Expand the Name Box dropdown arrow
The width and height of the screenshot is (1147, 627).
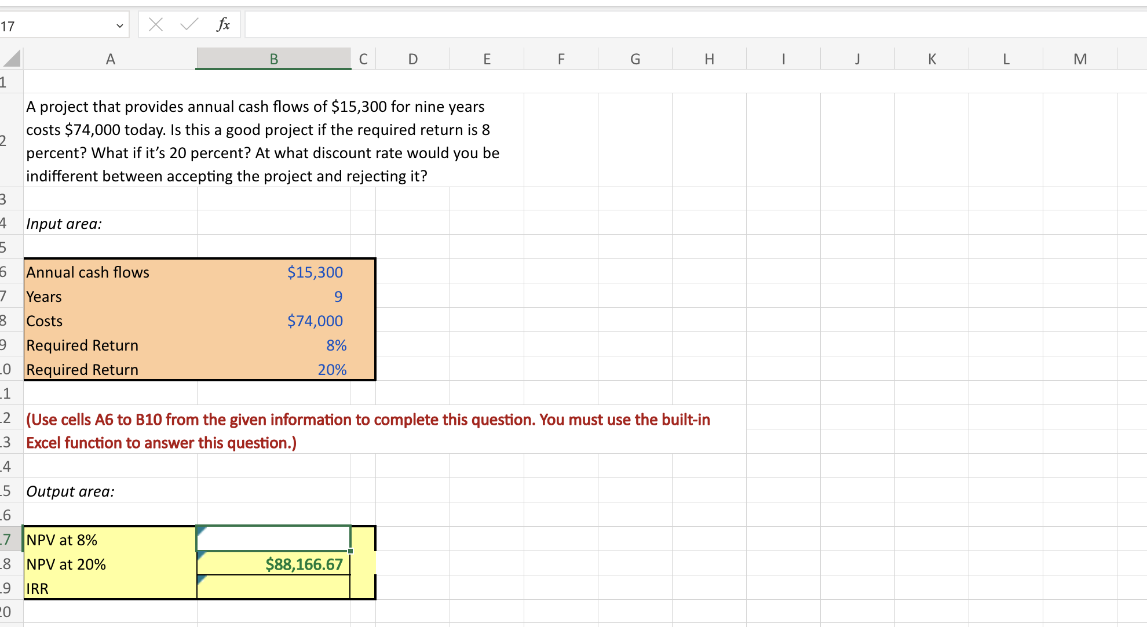(119, 26)
